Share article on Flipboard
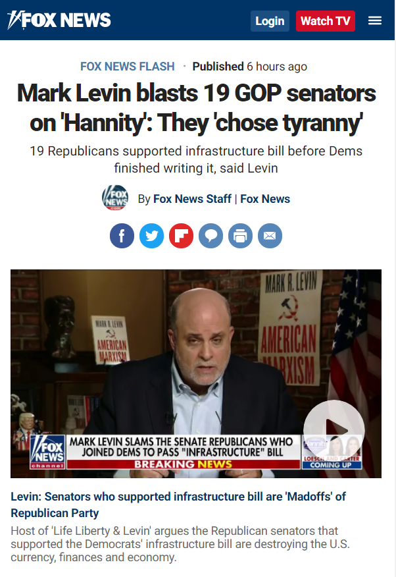 (181, 236)
